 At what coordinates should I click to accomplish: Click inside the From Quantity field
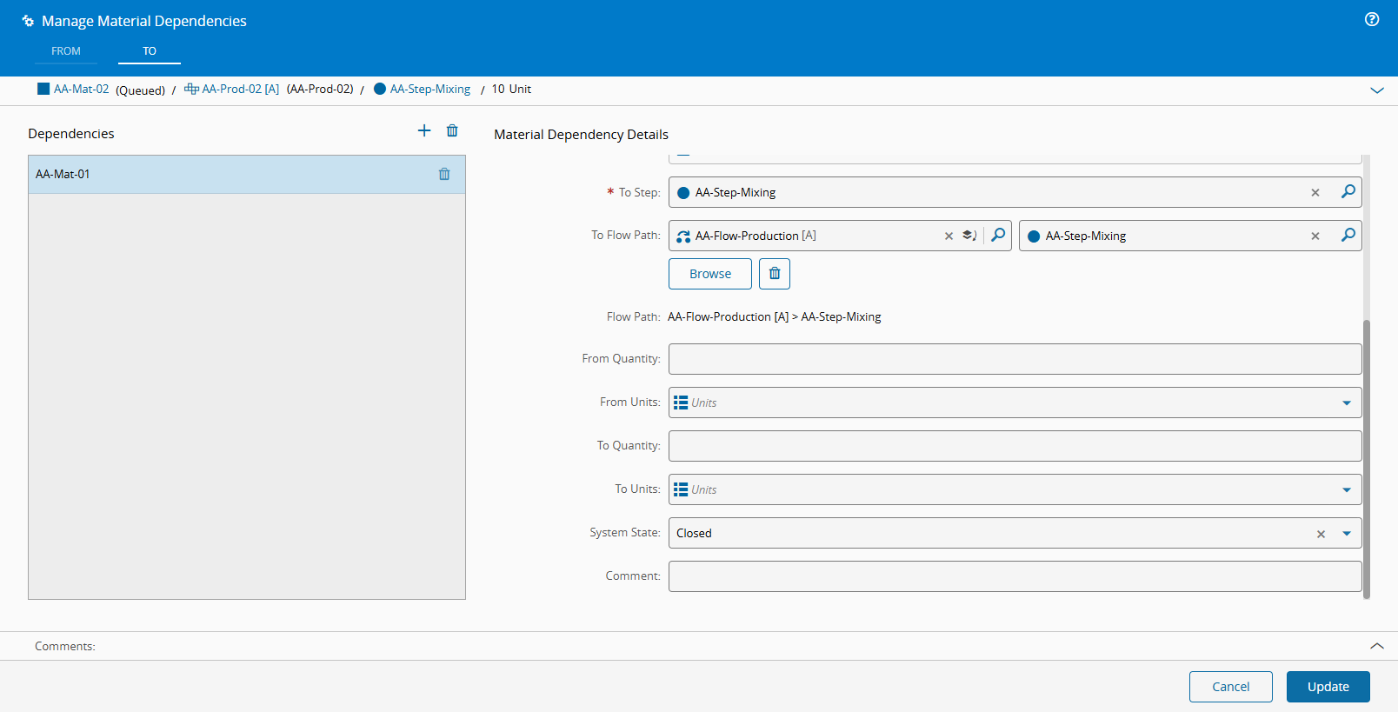pyautogui.click(x=1015, y=359)
